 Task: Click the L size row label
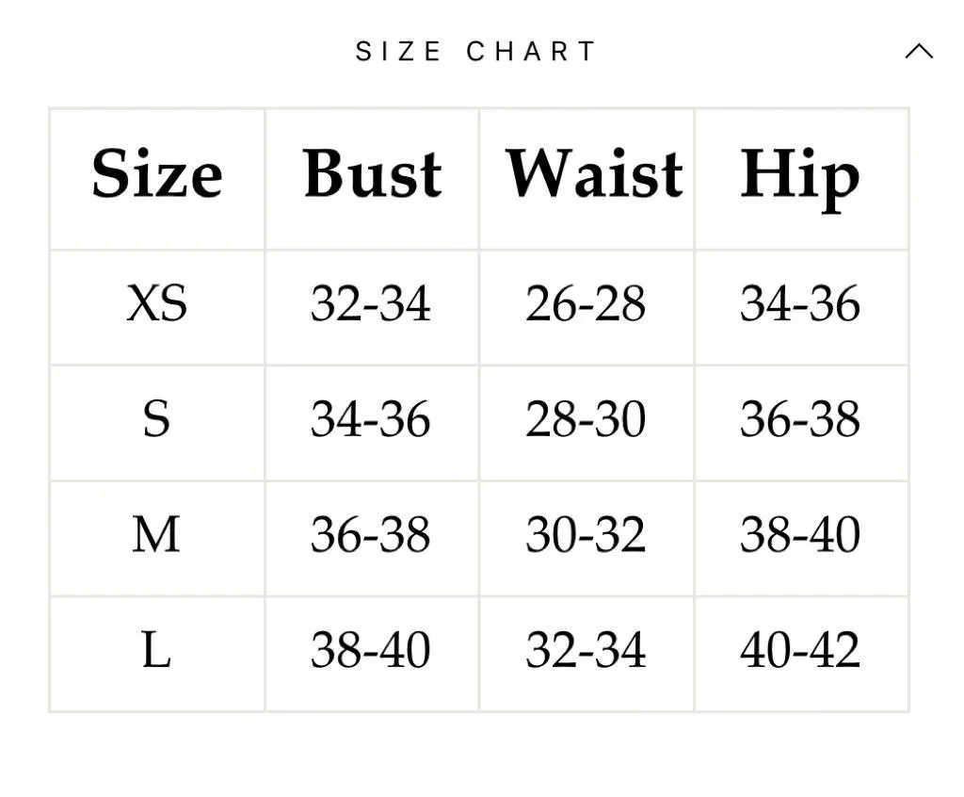157,650
